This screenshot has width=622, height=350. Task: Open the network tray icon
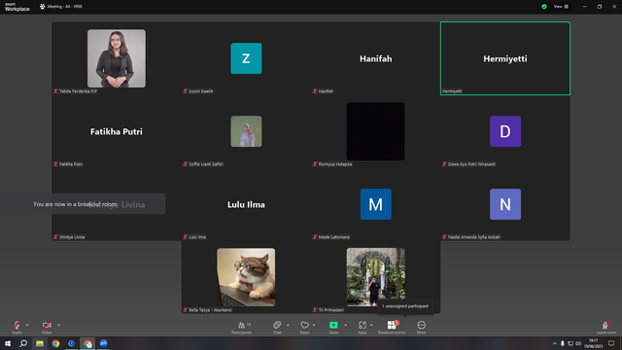(x=570, y=343)
